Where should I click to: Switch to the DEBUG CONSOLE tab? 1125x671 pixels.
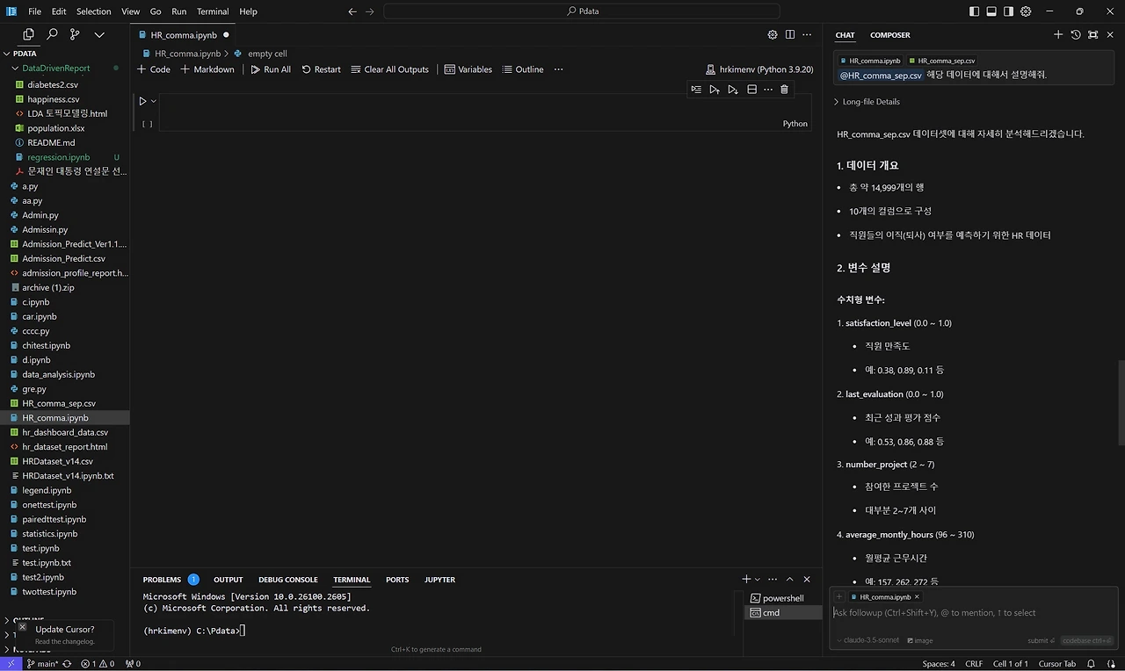[288, 580]
